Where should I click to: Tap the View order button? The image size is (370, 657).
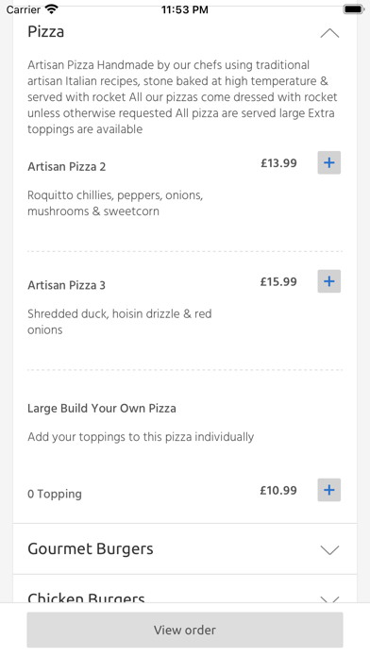pos(185,630)
